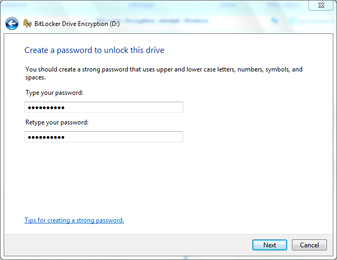
Task: Go back using the blue arrow button
Action: click(x=12, y=23)
